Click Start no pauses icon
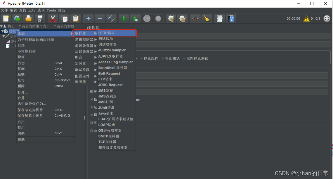 click(x=135, y=19)
